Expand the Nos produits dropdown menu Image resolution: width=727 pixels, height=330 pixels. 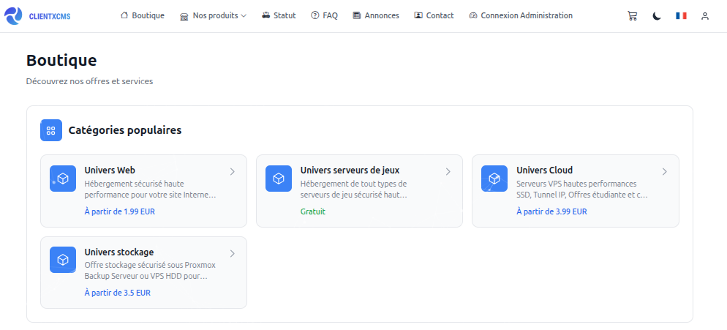point(213,15)
